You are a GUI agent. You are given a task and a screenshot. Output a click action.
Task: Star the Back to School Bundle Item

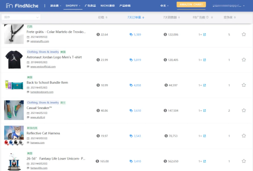click(244, 85)
